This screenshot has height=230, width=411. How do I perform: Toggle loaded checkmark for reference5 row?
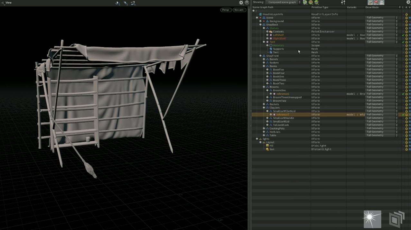pos(403,94)
